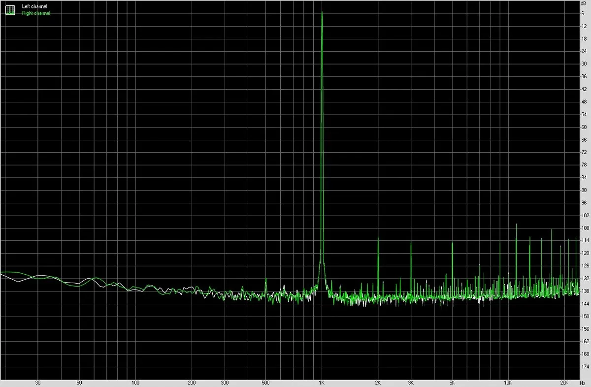Click the '10K' frequency axis label
591x387 pixels.
tap(508, 383)
